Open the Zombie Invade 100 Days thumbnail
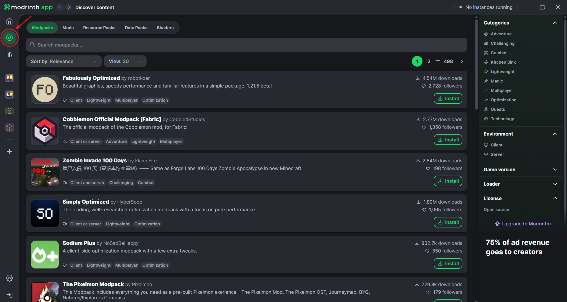This screenshot has width=567, height=302. click(x=45, y=172)
